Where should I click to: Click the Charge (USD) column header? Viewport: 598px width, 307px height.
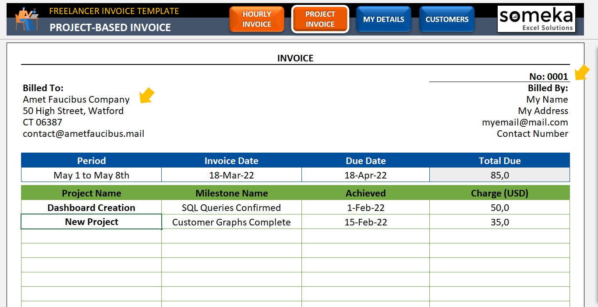499,193
